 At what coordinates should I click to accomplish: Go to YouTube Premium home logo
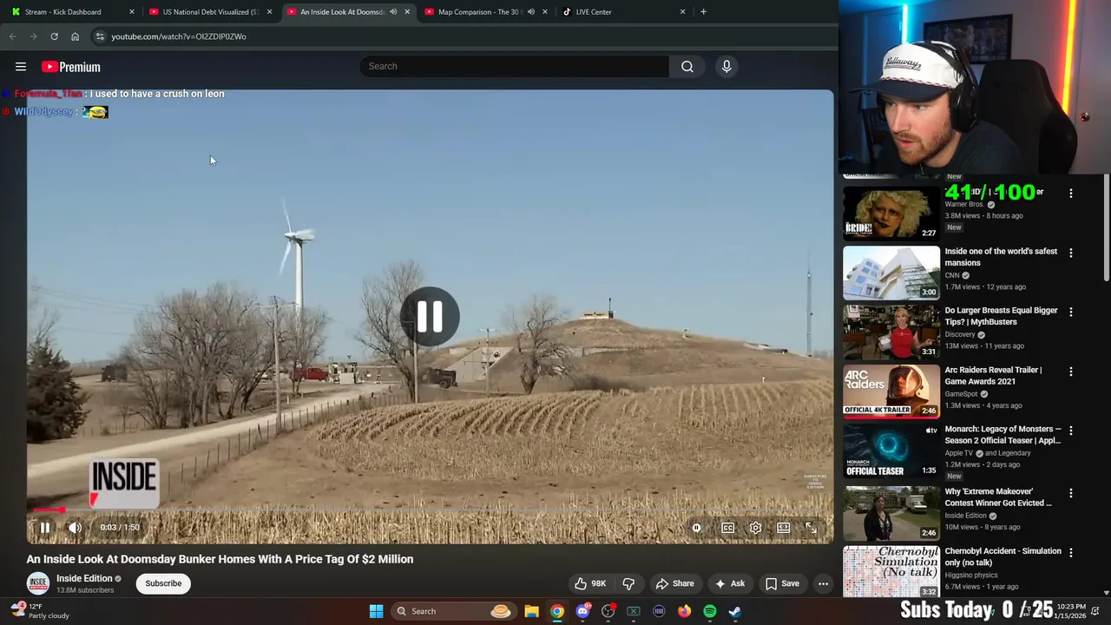click(71, 67)
